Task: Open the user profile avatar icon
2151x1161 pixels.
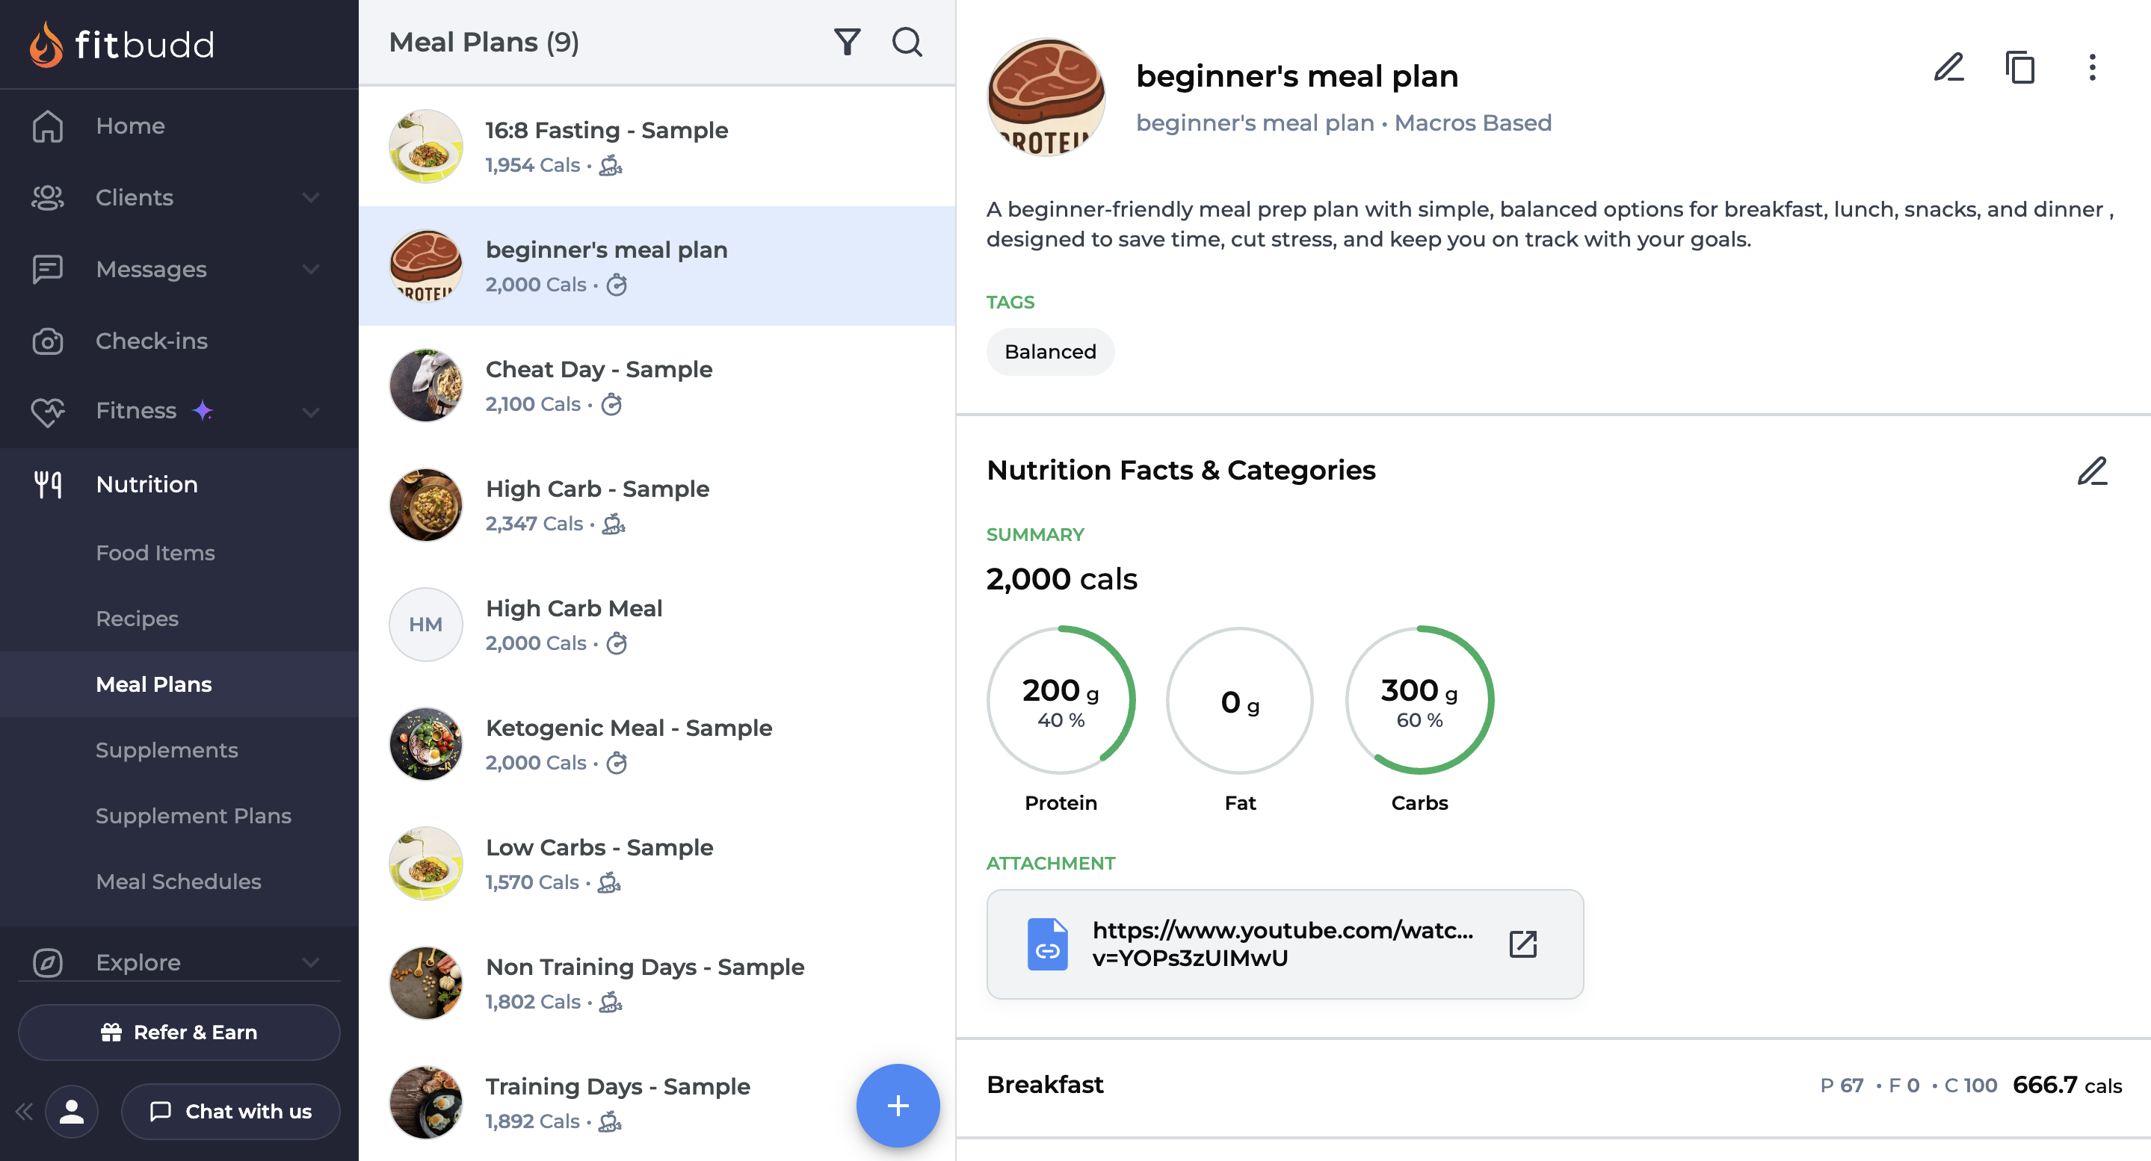Action: 72,1112
